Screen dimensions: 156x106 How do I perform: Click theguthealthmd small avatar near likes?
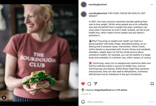tap(83, 90)
